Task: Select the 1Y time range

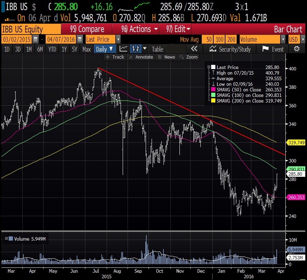Action: 64,49
